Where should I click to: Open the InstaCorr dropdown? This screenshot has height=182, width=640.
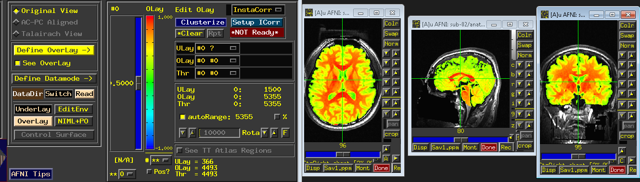click(x=258, y=10)
